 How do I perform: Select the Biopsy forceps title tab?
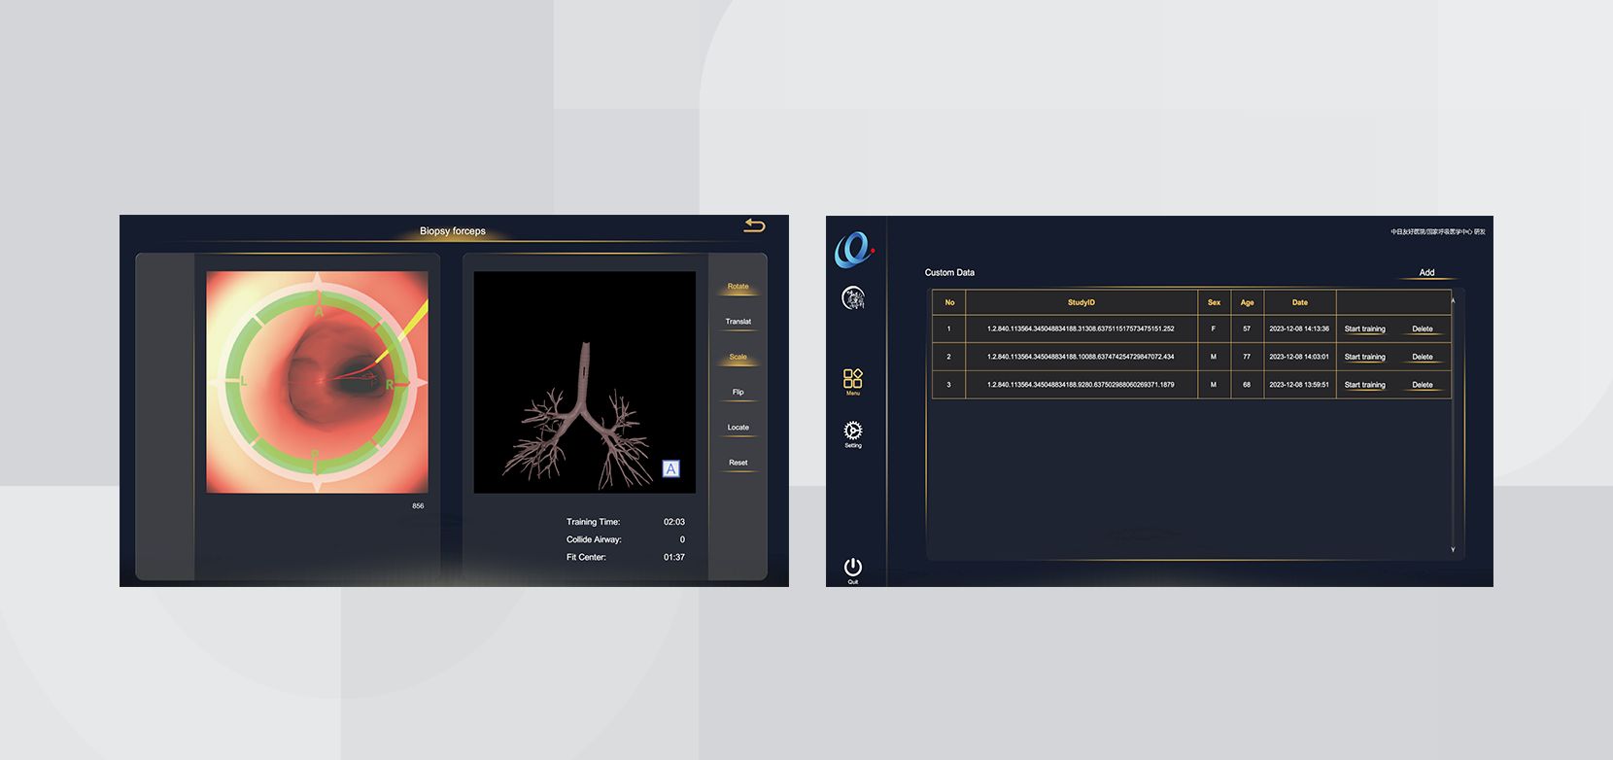tap(453, 231)
